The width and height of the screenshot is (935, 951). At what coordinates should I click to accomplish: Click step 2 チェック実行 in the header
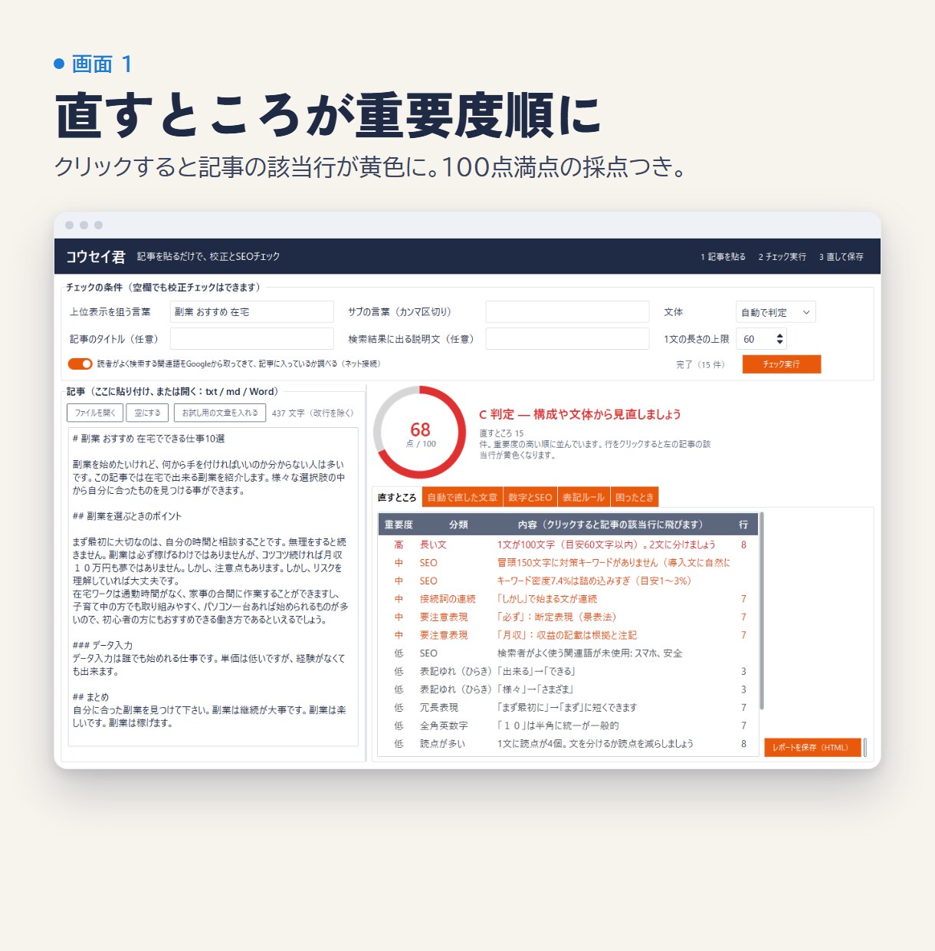pyautogui.click(x=782, y=257)
